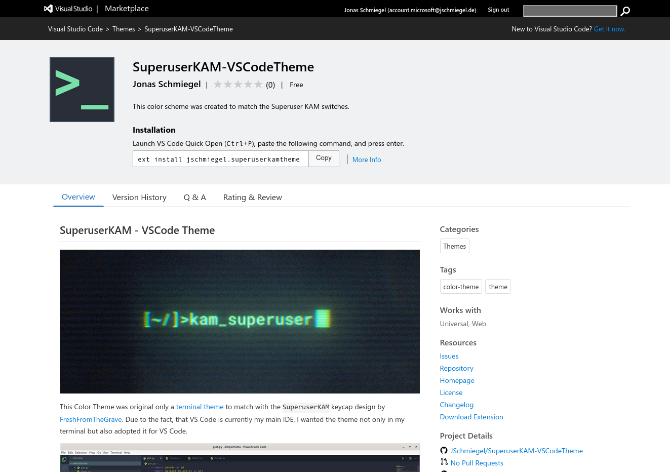Open the Homepage resource link
This screenshot has height=472, width=670.
click(457, 380)
